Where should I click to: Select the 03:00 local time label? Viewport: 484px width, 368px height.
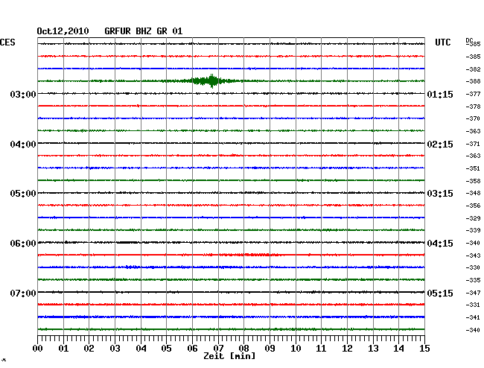(x=23, y=94)
